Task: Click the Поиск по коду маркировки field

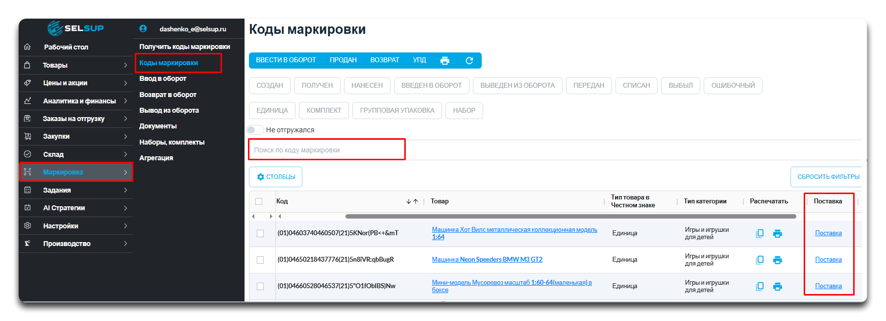Action: pyautogui.click(x=327, y=150)
